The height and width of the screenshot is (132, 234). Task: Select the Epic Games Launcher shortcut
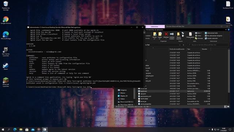(6, 52)
